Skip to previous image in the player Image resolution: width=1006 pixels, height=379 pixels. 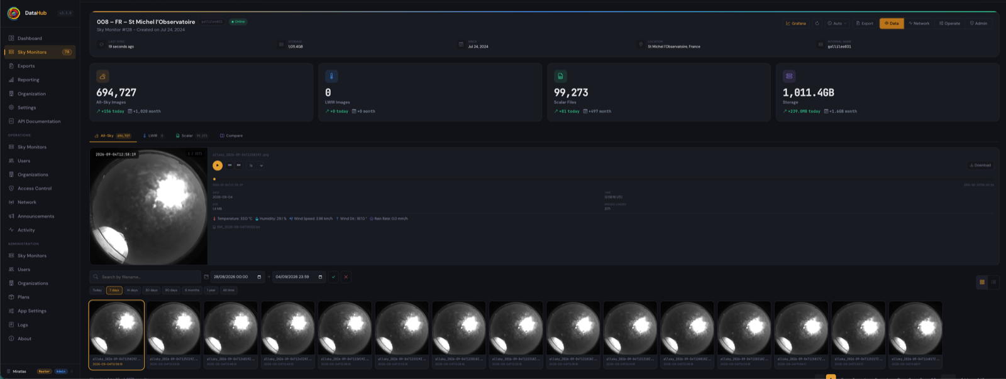(229, 165)
